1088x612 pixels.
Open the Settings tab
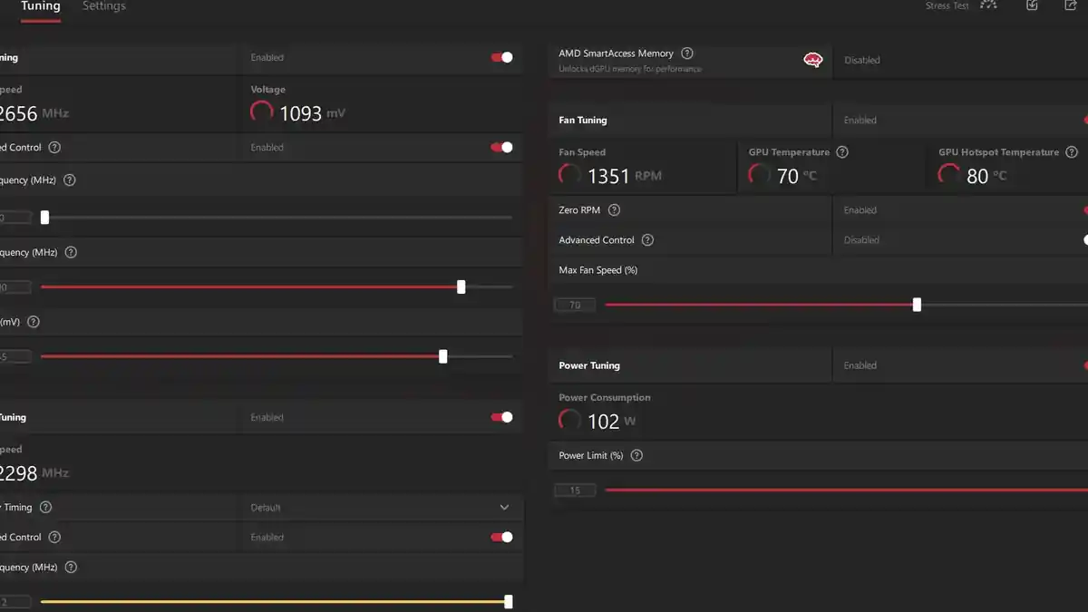[x=104, y=7]
